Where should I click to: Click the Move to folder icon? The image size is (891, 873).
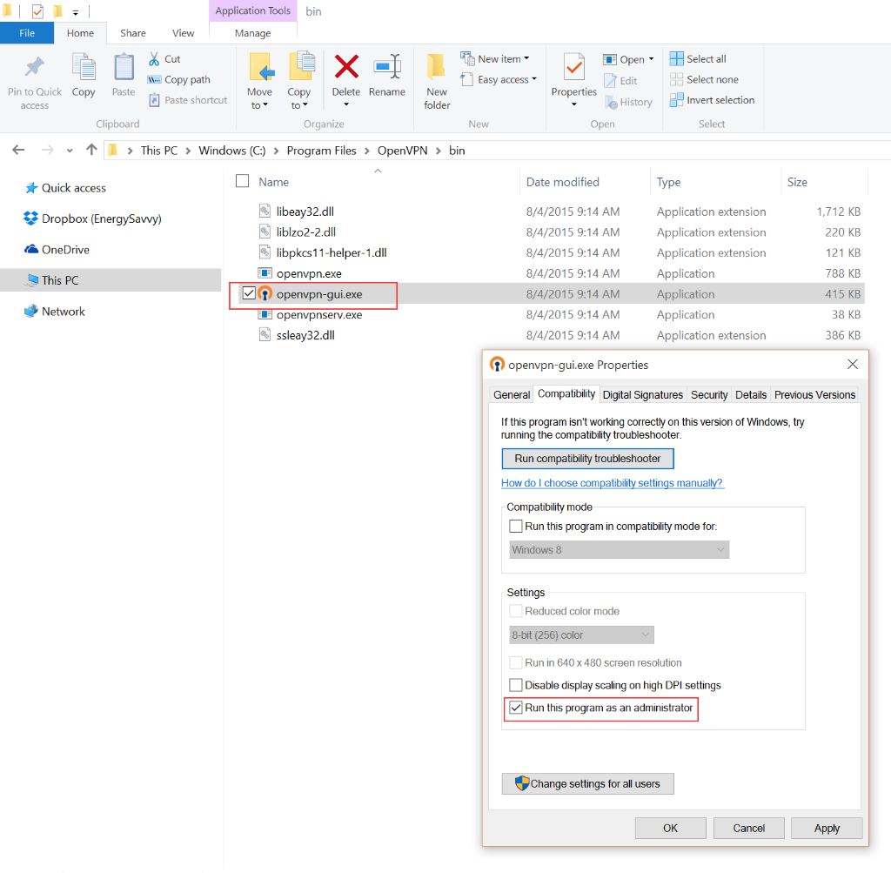[260, 66]
